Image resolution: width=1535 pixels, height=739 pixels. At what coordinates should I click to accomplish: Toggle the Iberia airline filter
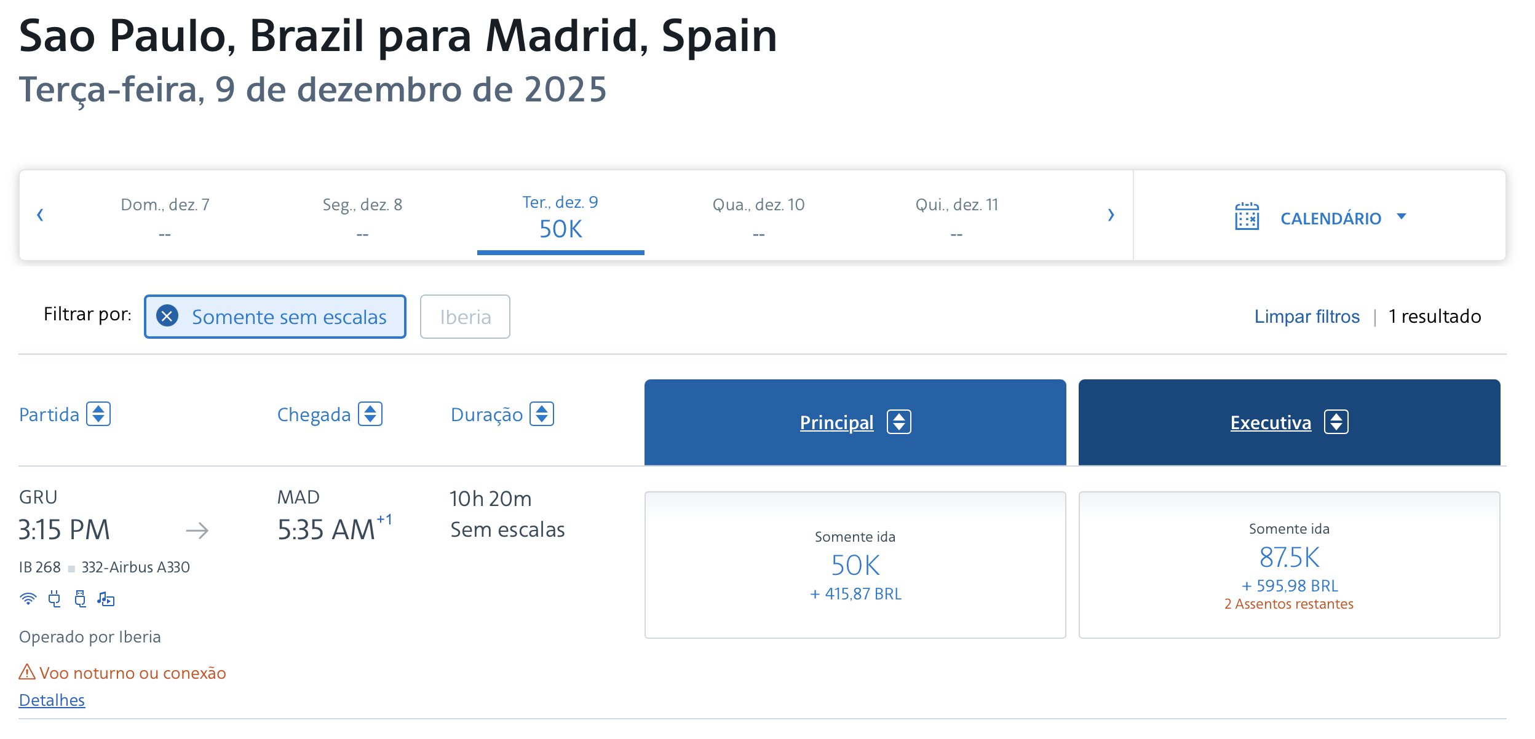coord(465,317)
